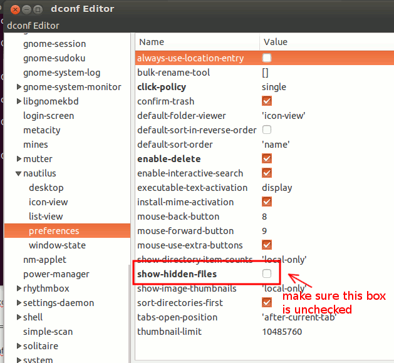The image size is (394, 363).
Task: Edit default-folder-viewer value 'icon-view'
Action: [x=283, y=116]
